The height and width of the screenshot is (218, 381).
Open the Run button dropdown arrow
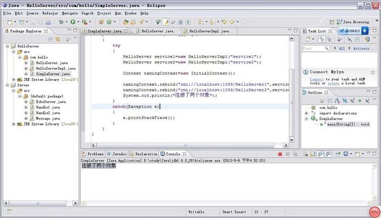[78, 22]
